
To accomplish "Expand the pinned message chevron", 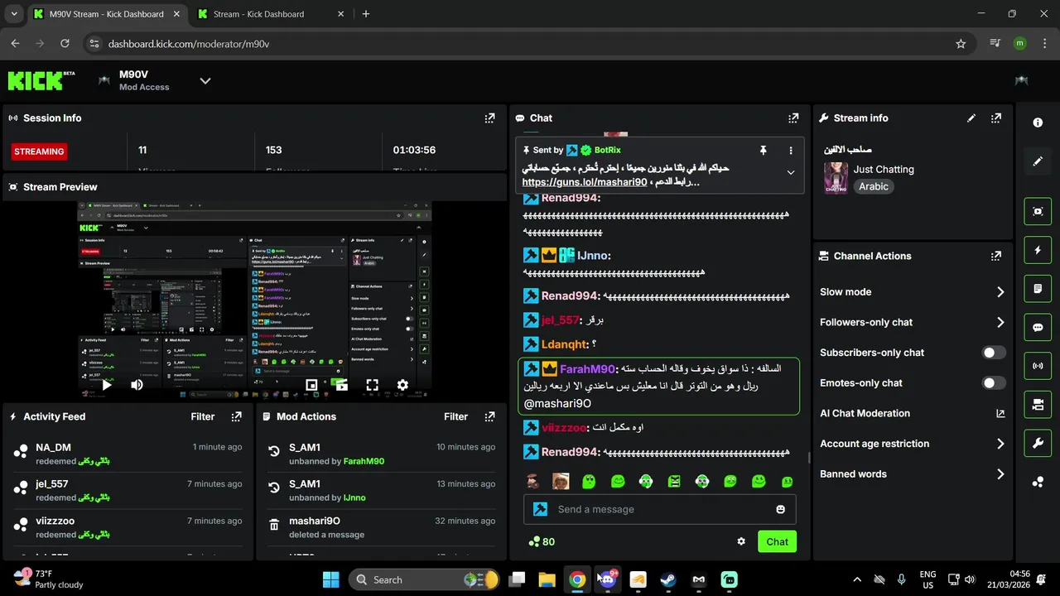I will click(x=791, y=173).
